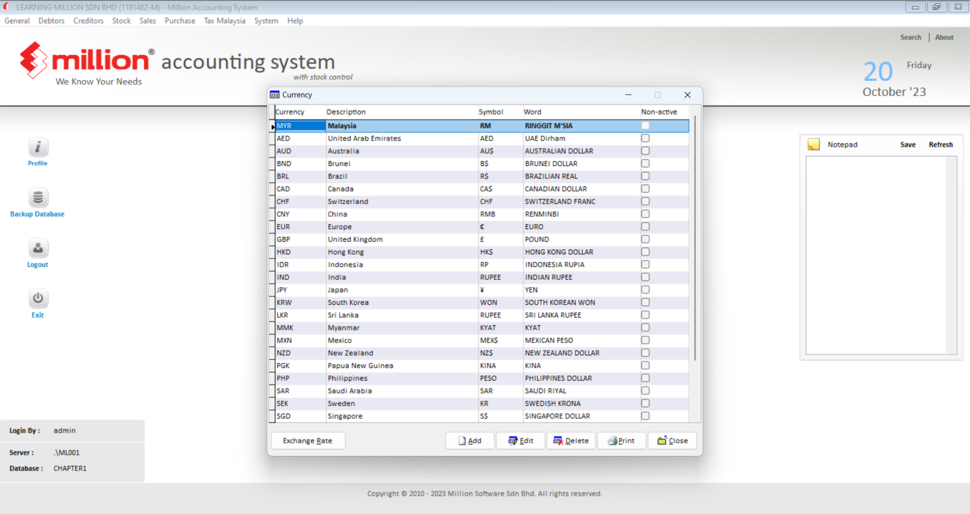The image size is (970, 514).
Task: Refresh the Notepad panel
Action: tap(940, 145)
